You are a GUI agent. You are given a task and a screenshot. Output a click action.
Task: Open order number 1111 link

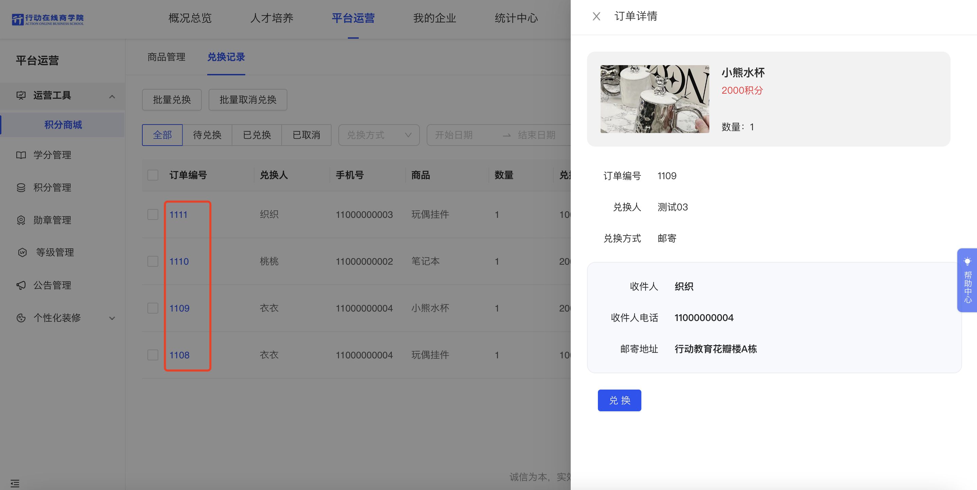tap(178, 214)
